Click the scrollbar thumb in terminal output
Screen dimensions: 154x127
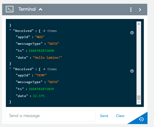[139, 98]
